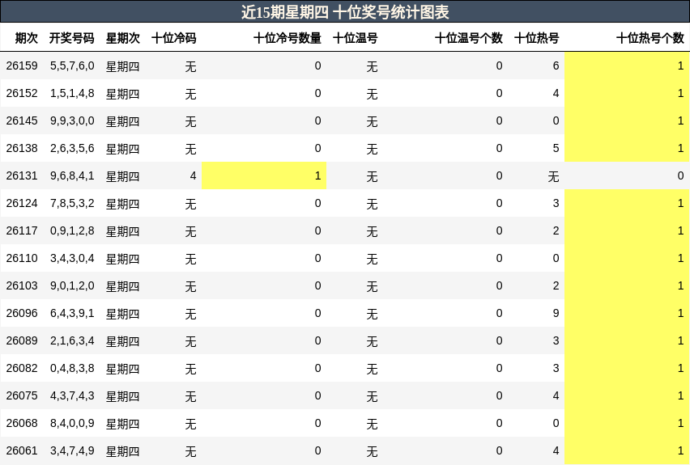Select the 开奖号码 column header

[72, 38]
